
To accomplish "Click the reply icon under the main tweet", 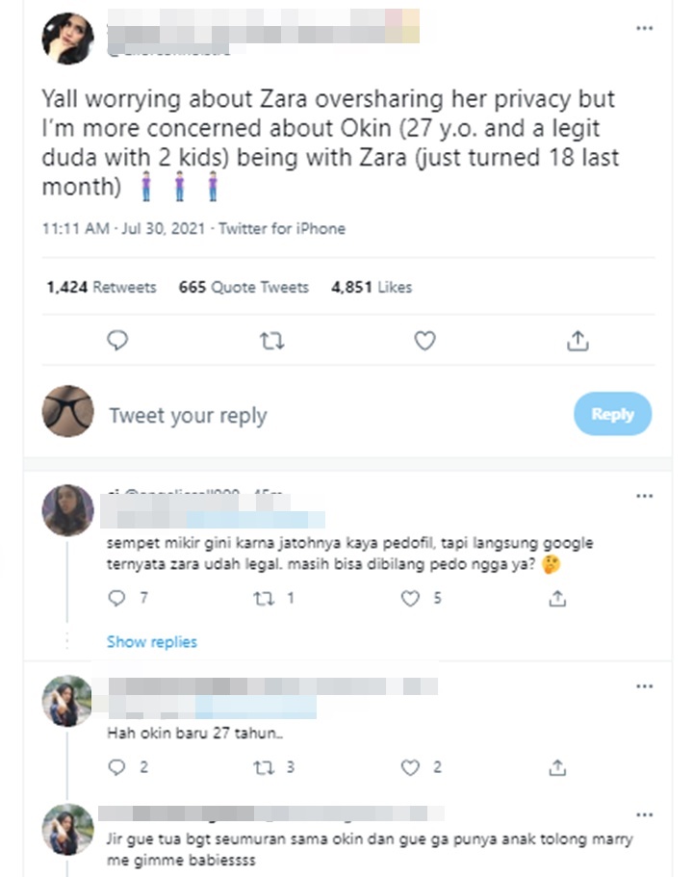I will point(117,340).
